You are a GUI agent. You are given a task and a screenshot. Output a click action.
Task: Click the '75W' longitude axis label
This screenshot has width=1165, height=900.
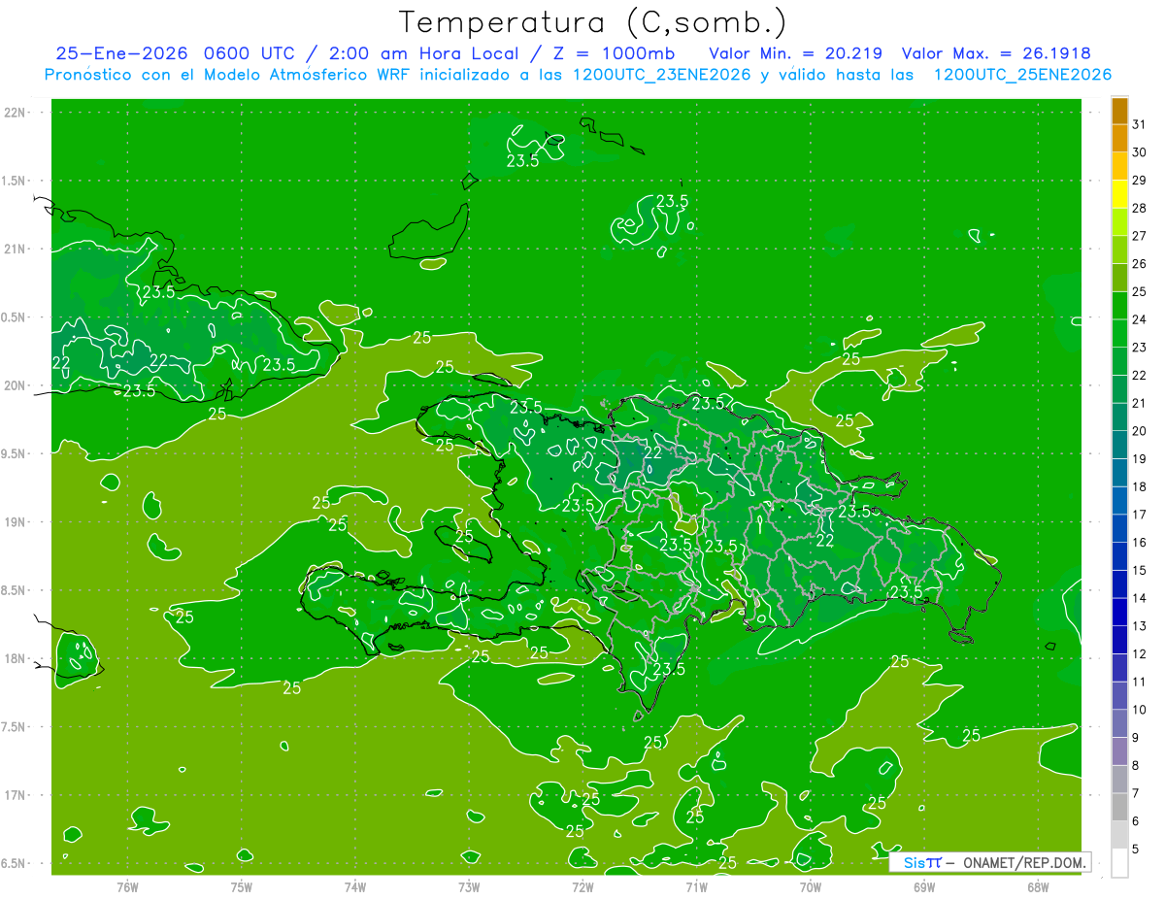point(242,886)
